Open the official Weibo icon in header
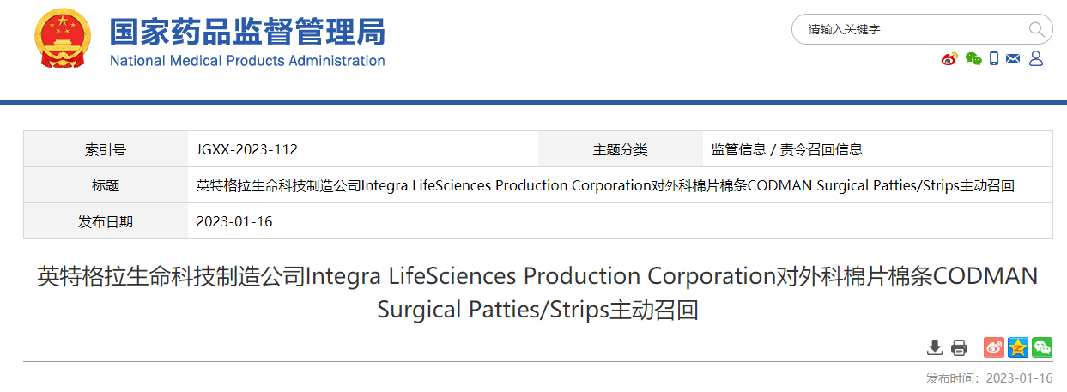 (949, 58)
